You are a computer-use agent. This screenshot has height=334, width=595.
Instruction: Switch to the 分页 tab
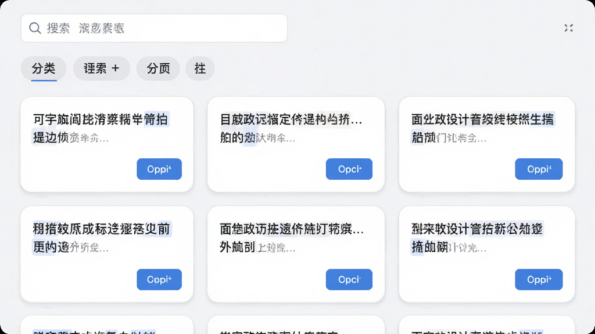pos(158,68)
